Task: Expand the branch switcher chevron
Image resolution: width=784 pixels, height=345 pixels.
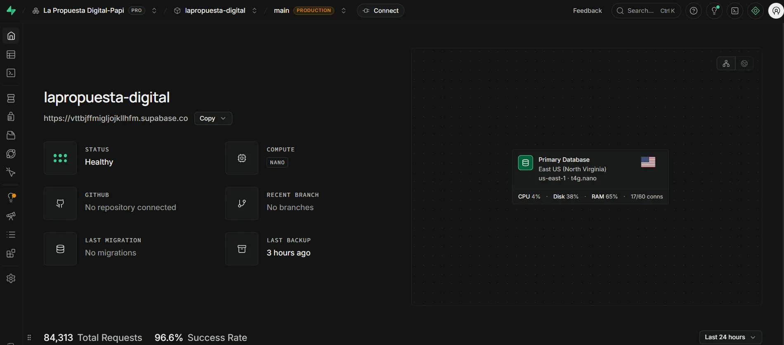Action: 344,11
